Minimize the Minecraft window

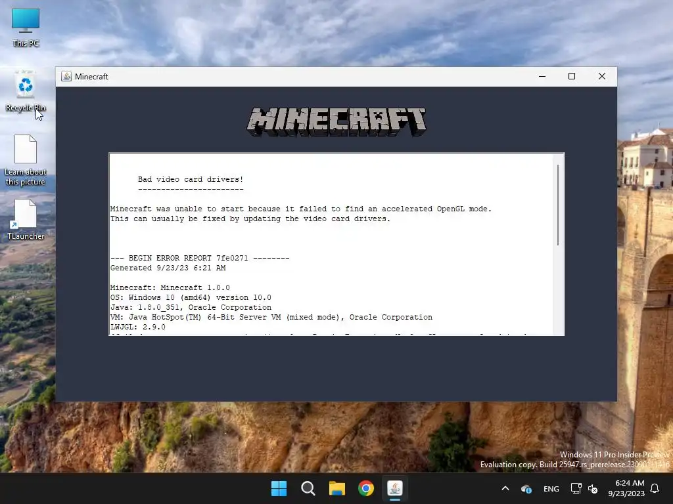pyautogui.click(x=542, y=76)
